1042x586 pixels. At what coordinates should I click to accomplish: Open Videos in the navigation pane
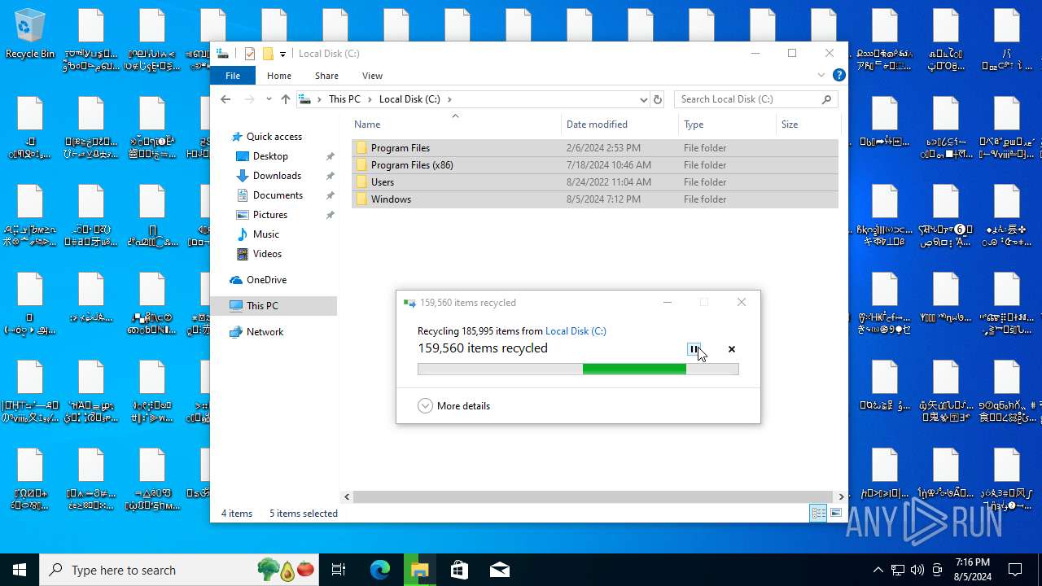pyautogui.click(x=267, y=254)
